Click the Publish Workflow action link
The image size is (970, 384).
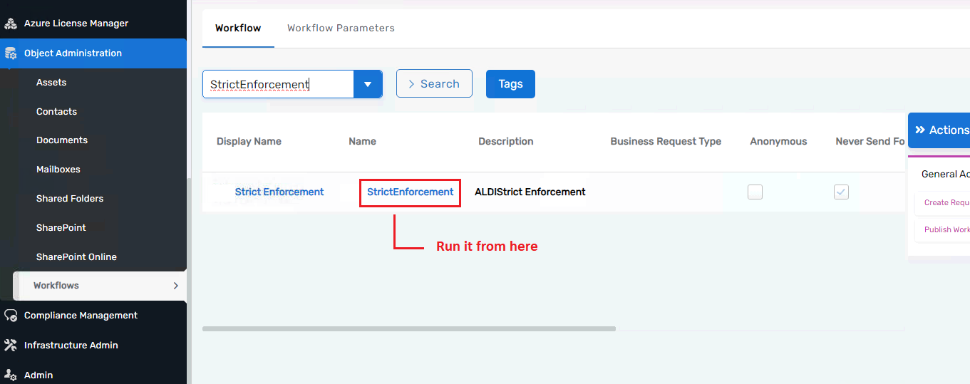pos(946,230)
